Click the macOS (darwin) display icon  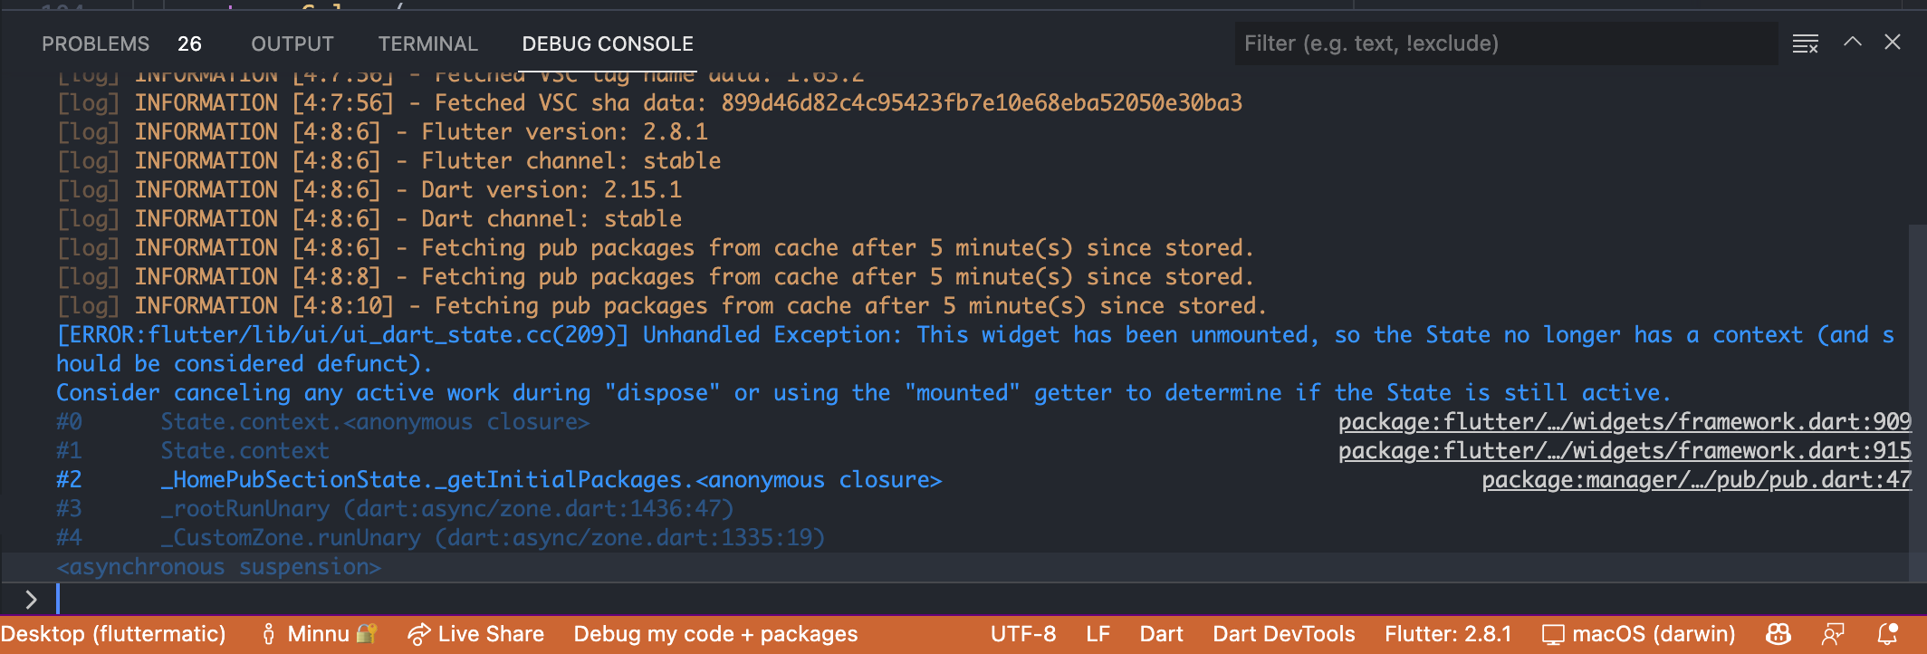(x=1555, y=634)
